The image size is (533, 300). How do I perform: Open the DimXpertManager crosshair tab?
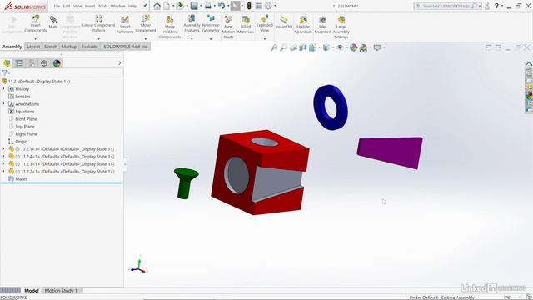[x=44, y=63]
